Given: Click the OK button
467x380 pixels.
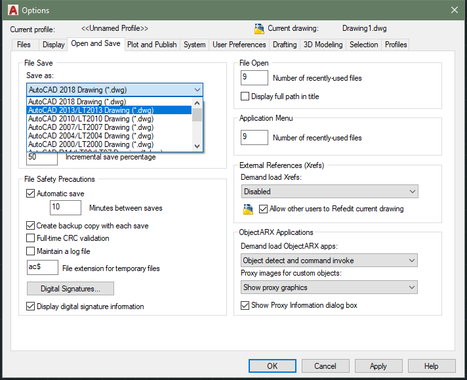Looking at the screenshot, I should tap(272, 366).
